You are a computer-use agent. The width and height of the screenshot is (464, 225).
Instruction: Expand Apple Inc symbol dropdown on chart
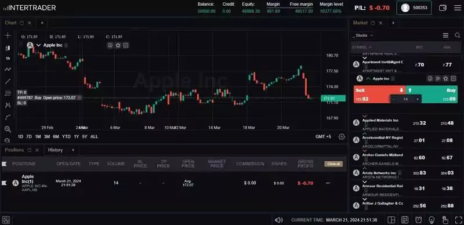pos(38,45)
